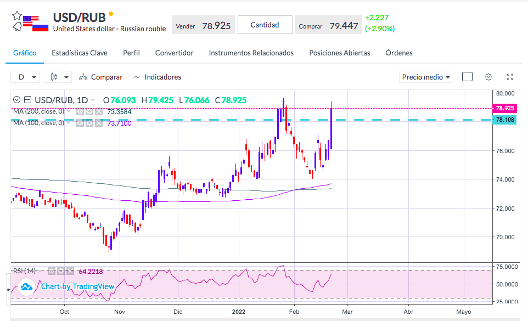Click the Nov time axis label

120,312
